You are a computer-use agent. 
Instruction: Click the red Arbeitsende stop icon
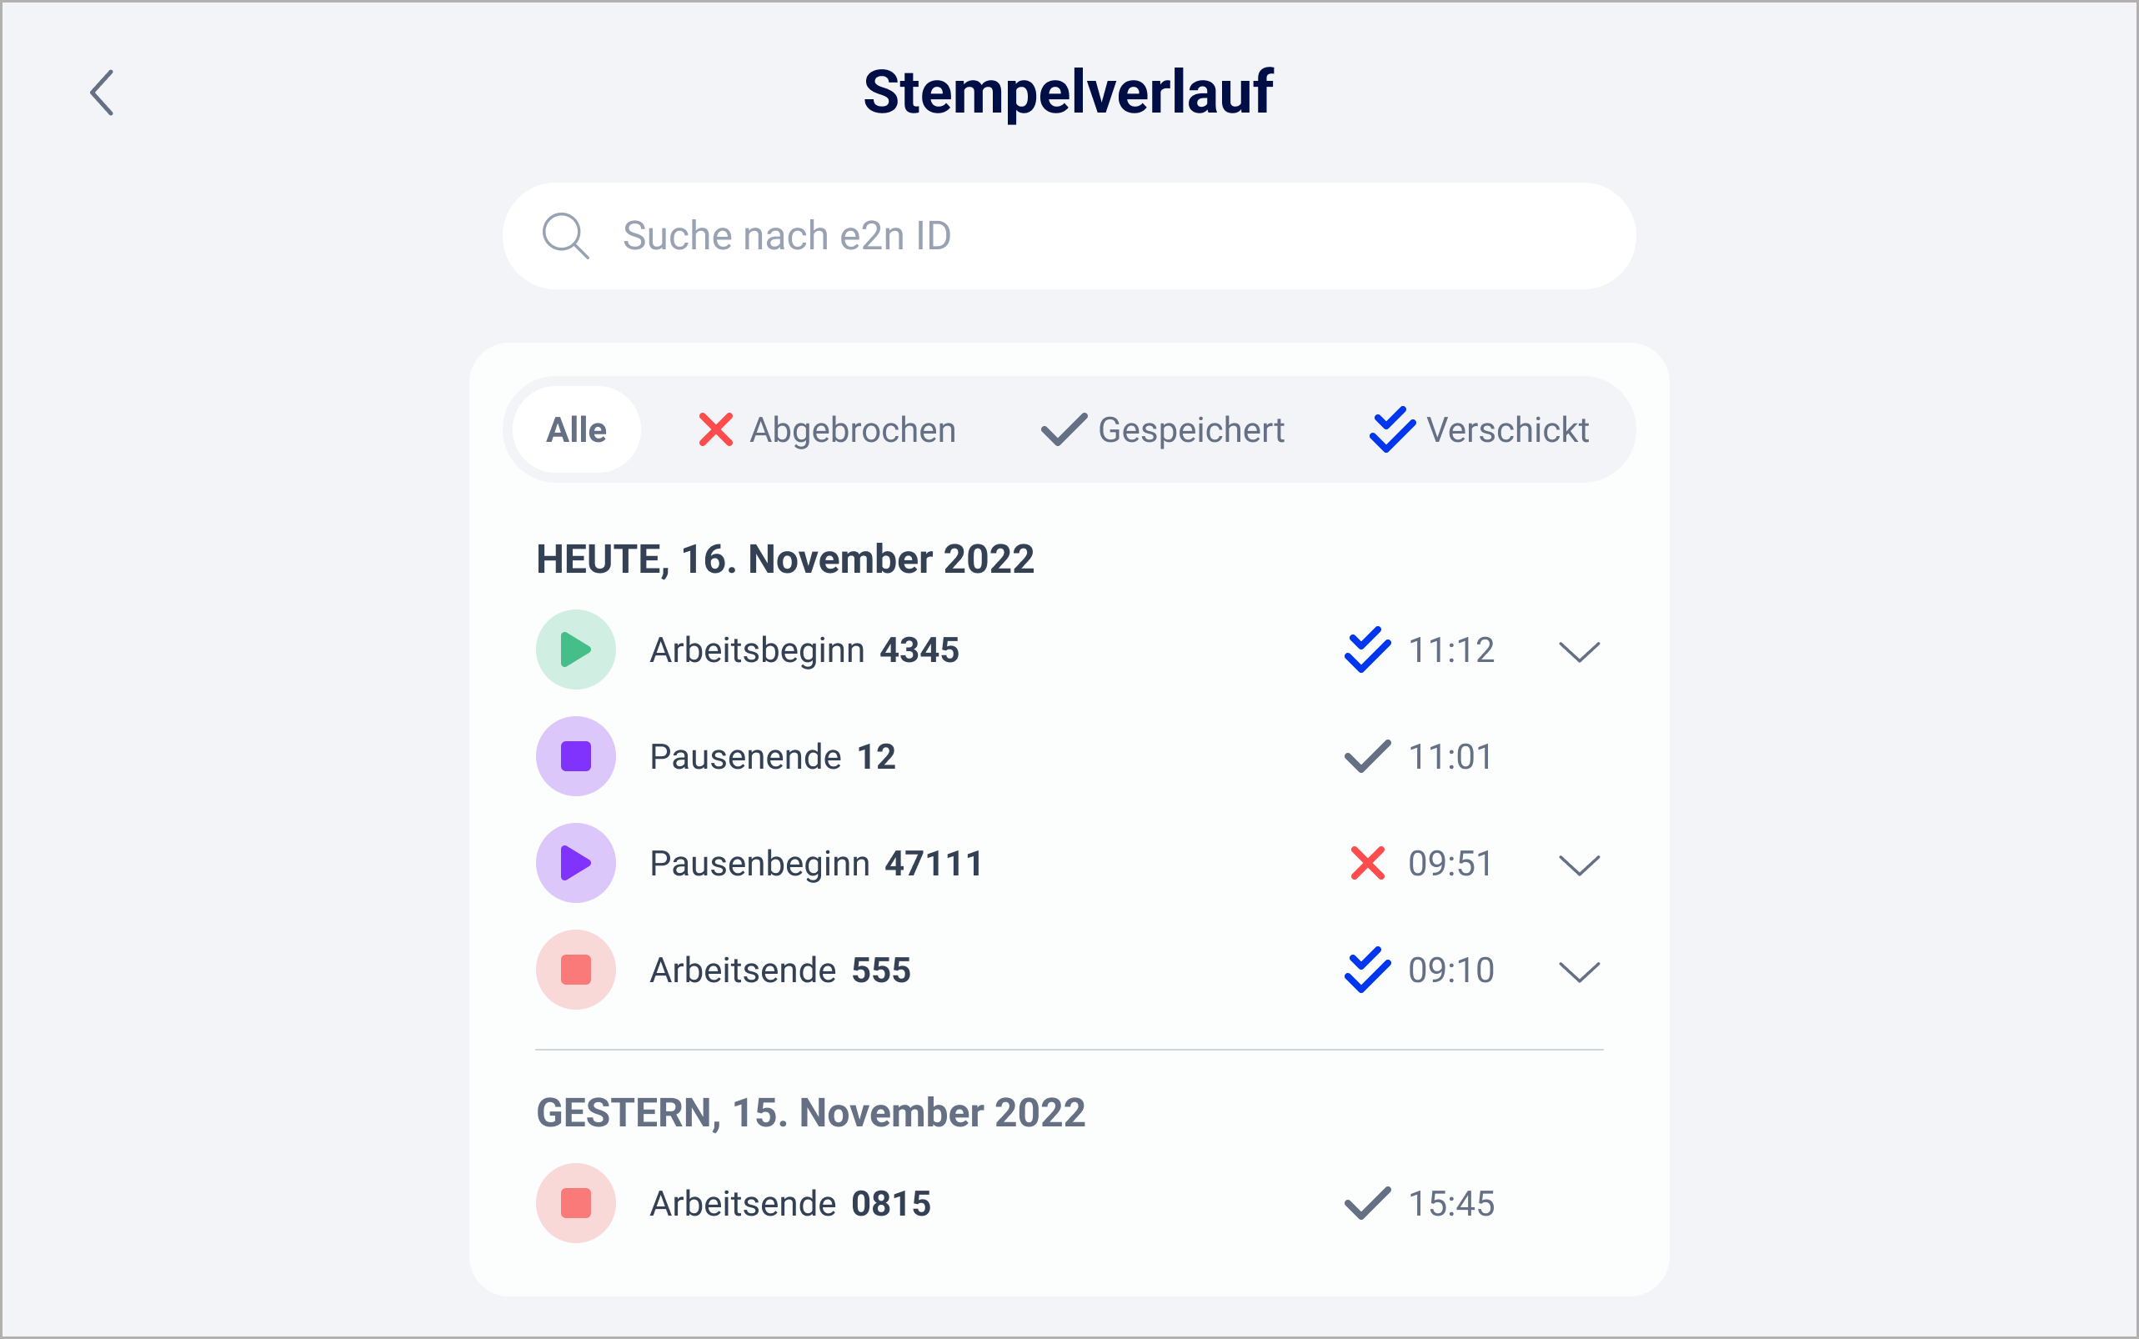[574, 969]
